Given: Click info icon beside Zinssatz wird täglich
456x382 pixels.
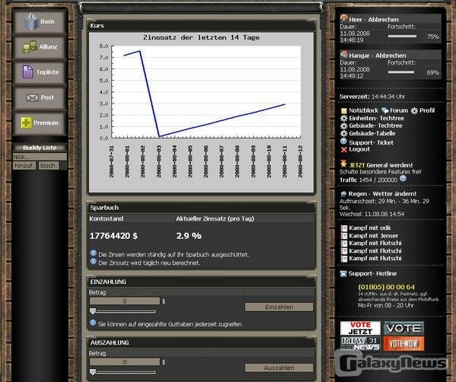Looking at the screenshot, I should (94, 261).
